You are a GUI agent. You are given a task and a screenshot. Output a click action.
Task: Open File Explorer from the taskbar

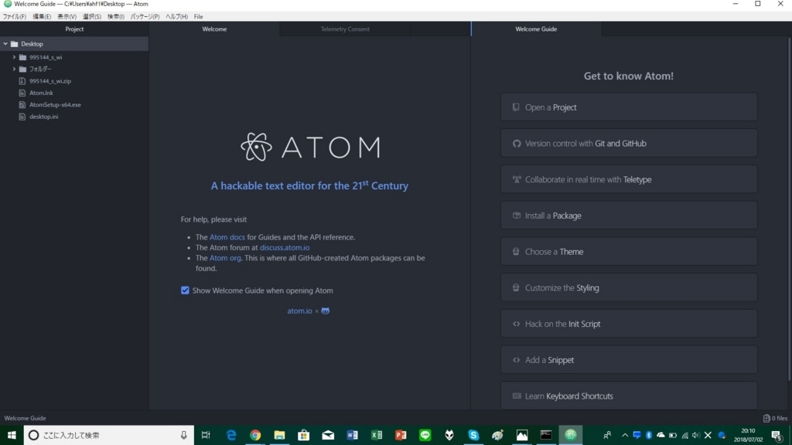[279, 435]
